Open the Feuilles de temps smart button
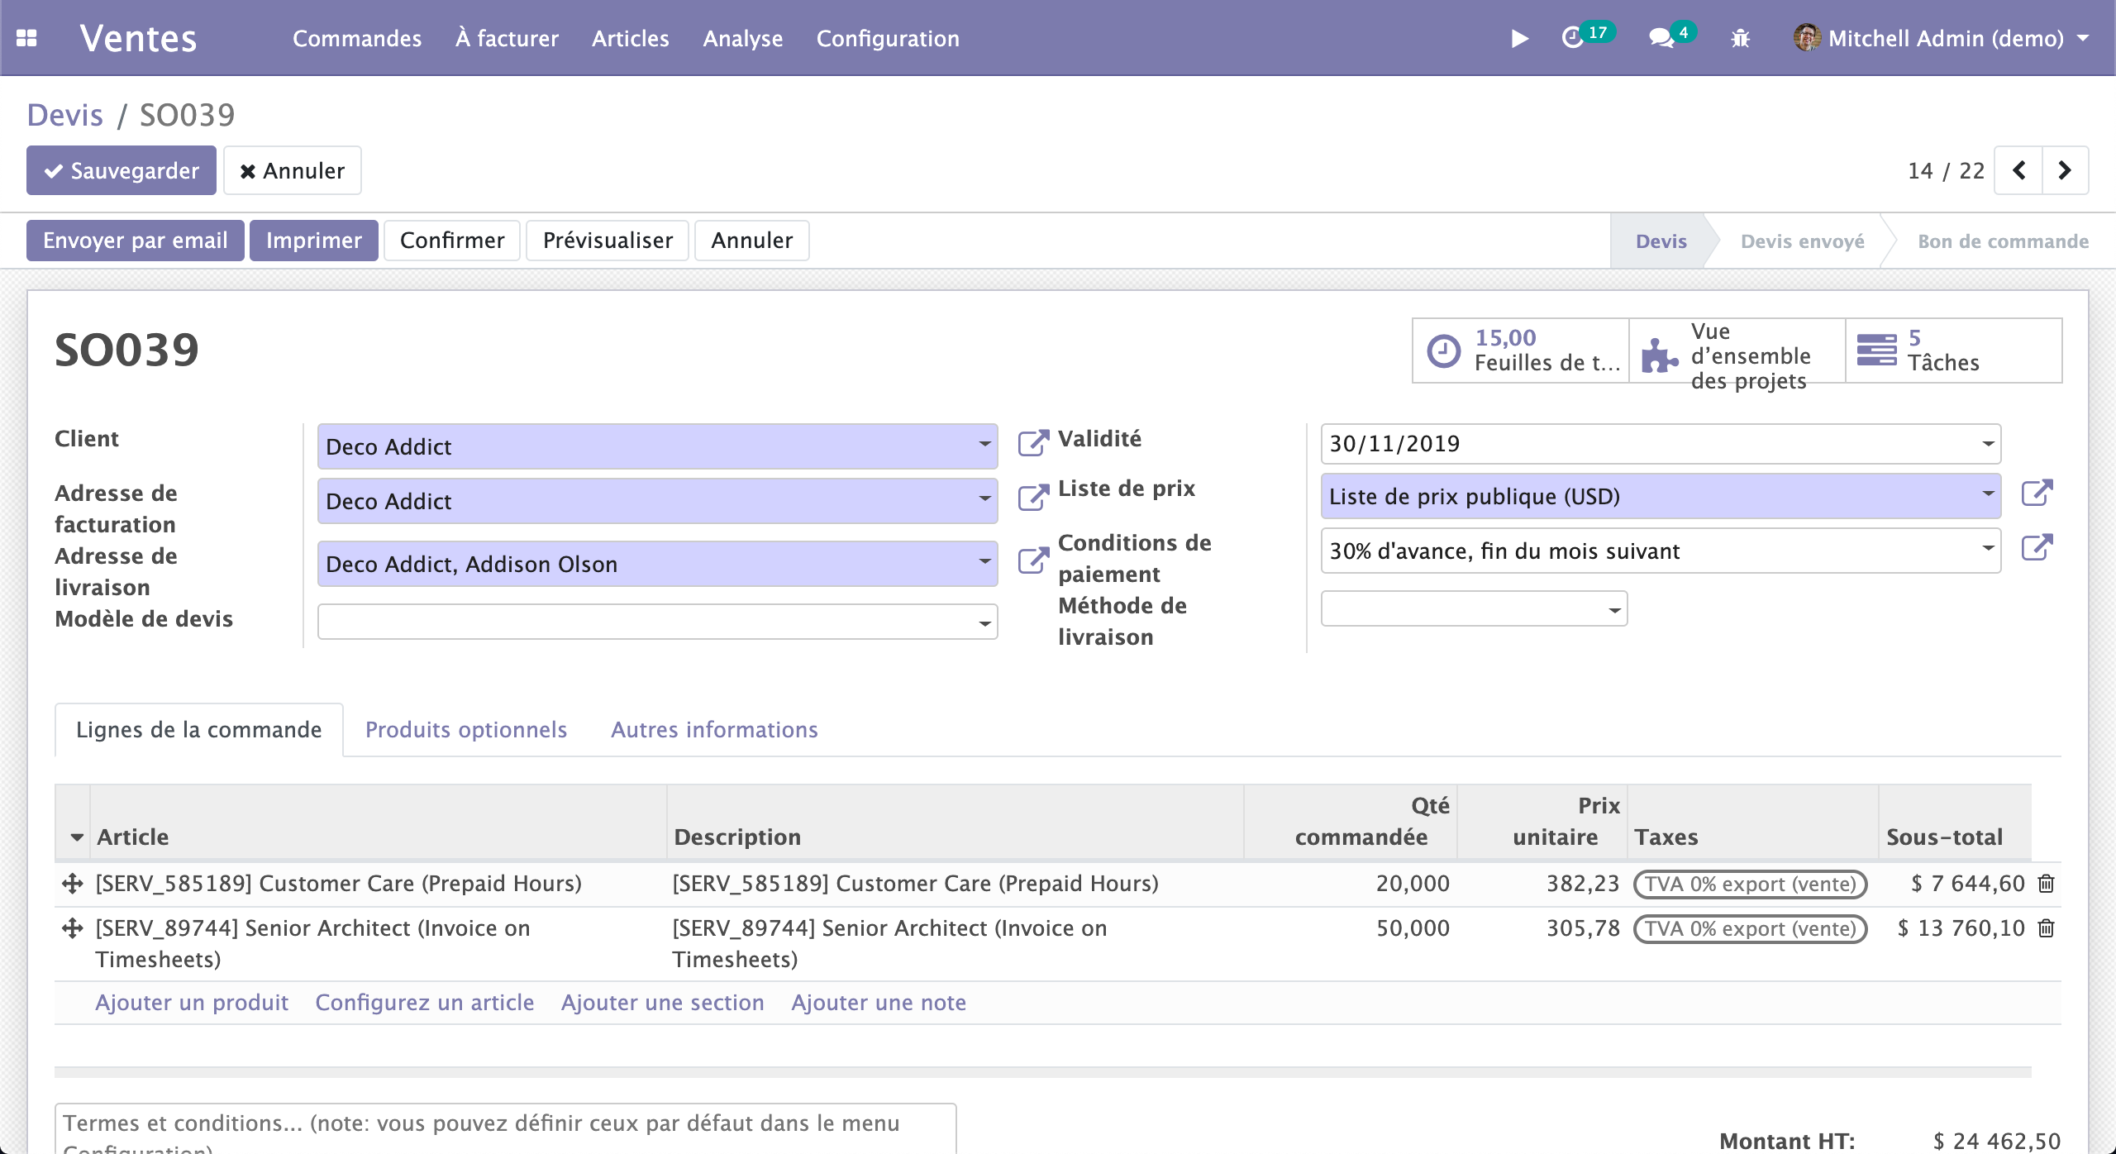 tap(1519, 350)
